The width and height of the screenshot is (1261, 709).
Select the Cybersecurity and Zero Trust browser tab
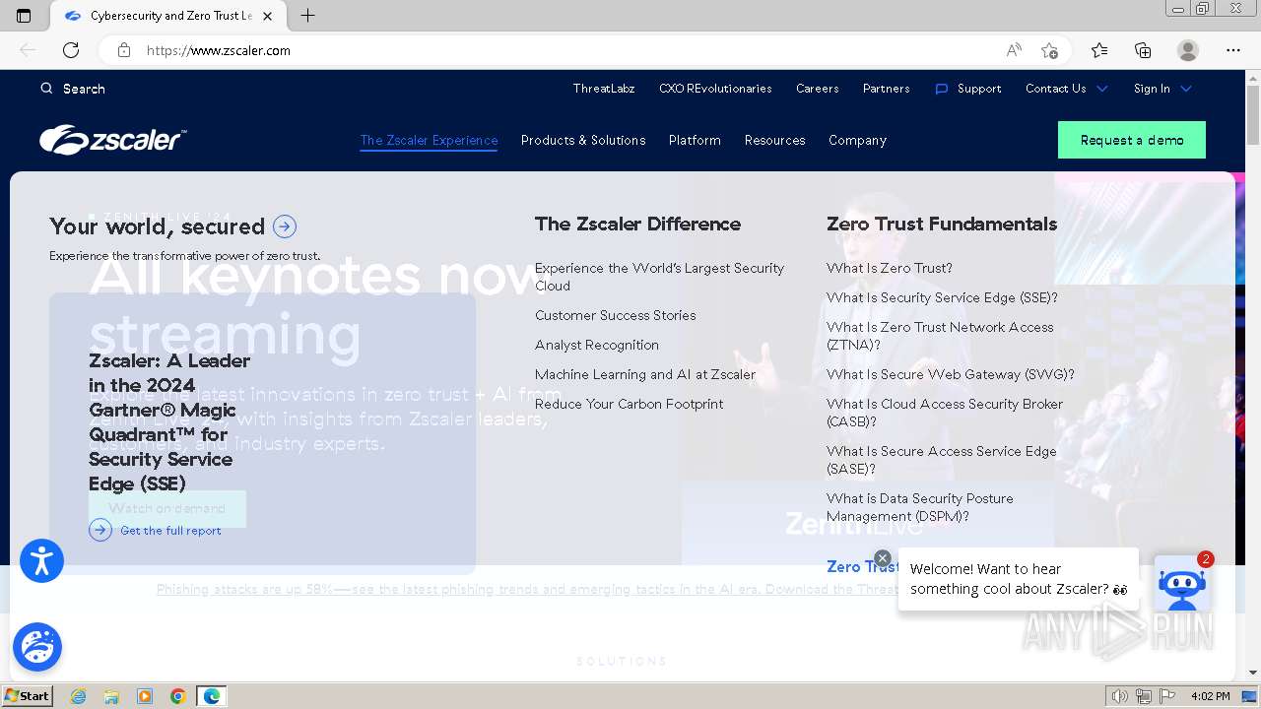(x=167, y=16)
